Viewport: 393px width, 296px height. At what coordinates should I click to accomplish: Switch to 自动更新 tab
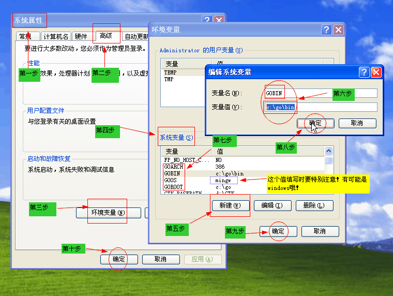click(136, 36)
